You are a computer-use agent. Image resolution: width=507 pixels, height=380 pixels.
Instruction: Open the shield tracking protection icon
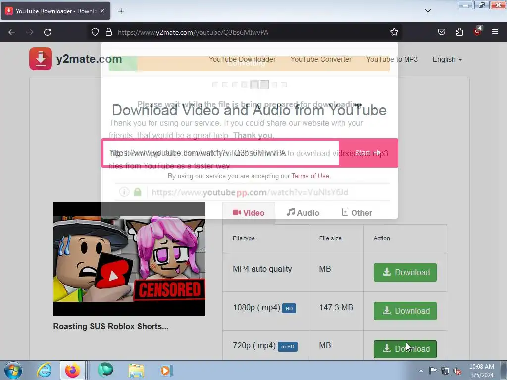click(x=95, y=32)
